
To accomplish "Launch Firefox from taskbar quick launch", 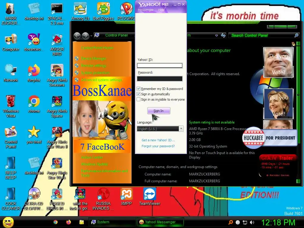I will point(69,222).
